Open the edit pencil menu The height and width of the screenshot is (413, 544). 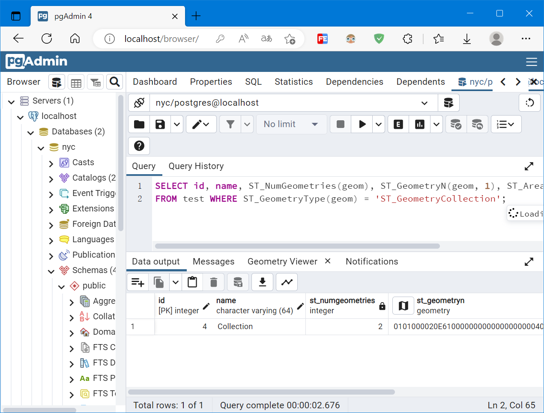(201, 125)
